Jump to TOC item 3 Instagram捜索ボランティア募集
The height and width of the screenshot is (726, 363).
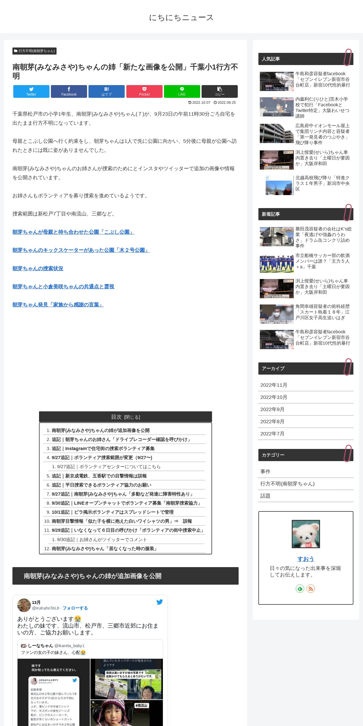point(103,448)
